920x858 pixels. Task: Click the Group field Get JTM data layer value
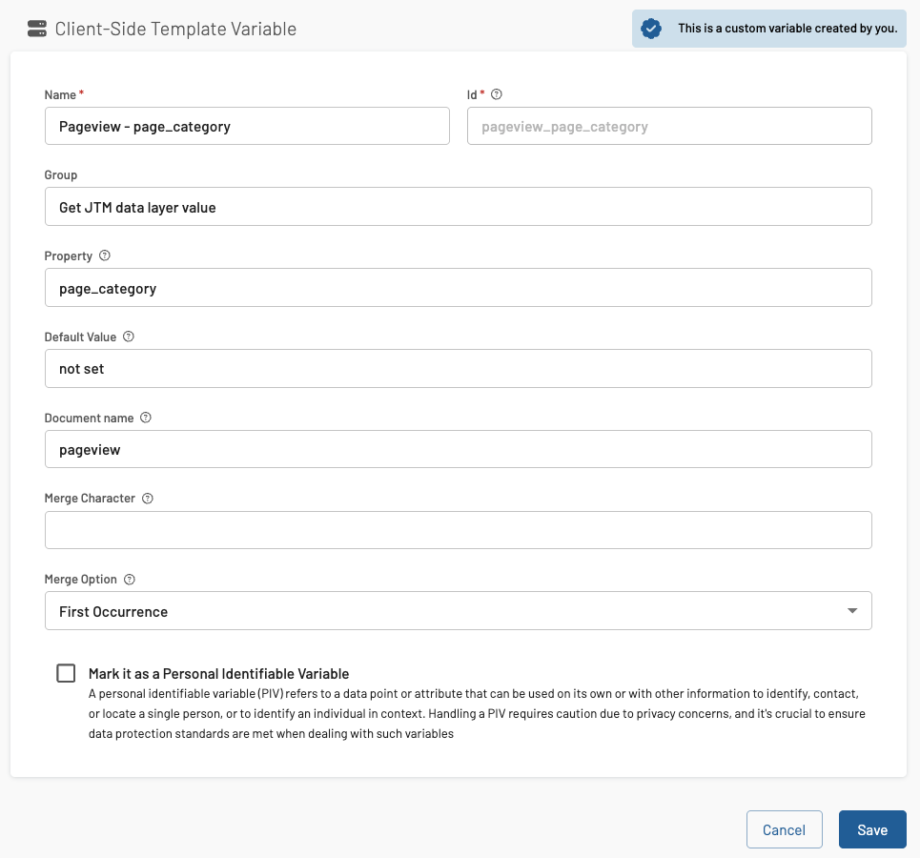pos(459,207)
